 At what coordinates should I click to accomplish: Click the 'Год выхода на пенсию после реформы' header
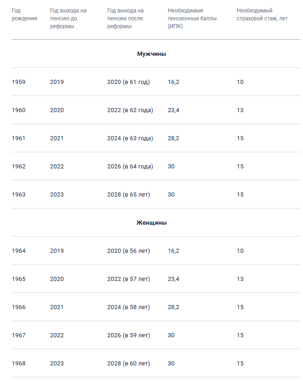pos(125,18)
